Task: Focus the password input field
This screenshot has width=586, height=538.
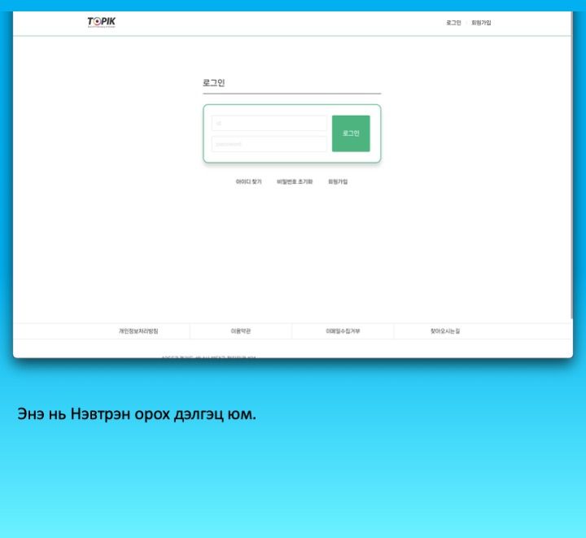Action: tap(269, 144)
